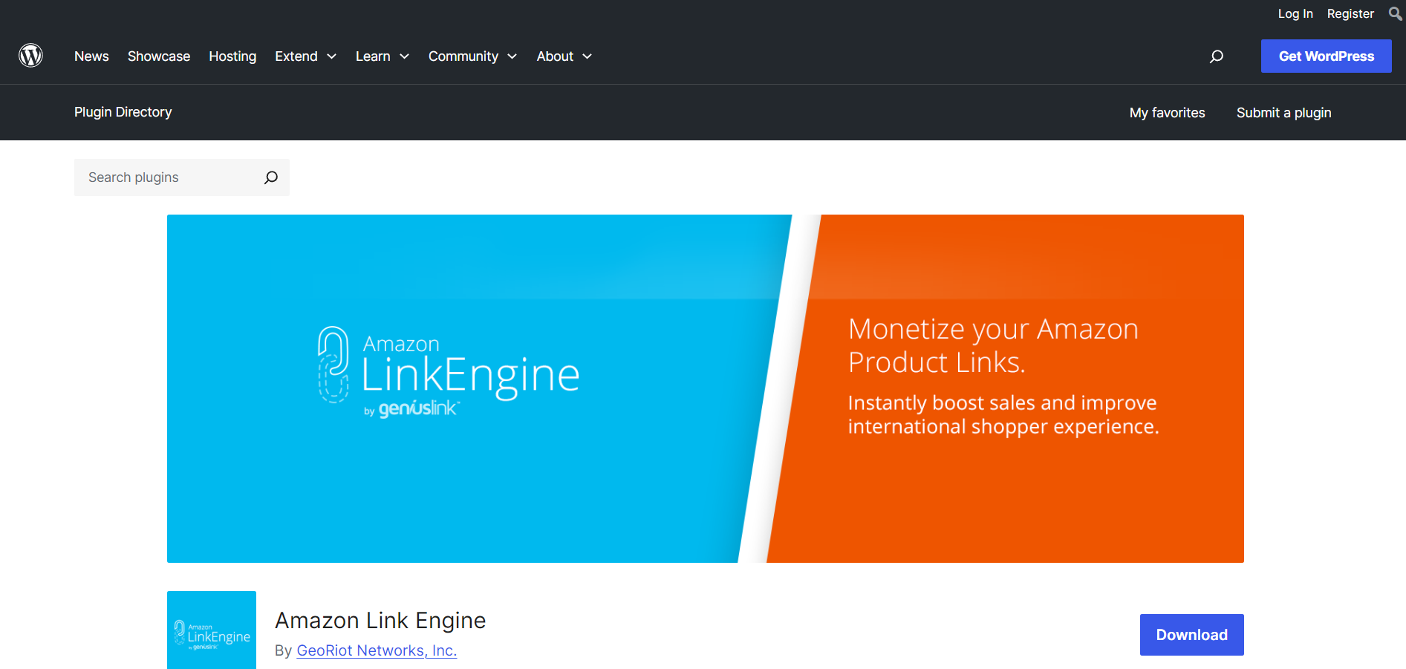Open Submit a plugin page
1406x669 pixels.
pos(1283,113)
